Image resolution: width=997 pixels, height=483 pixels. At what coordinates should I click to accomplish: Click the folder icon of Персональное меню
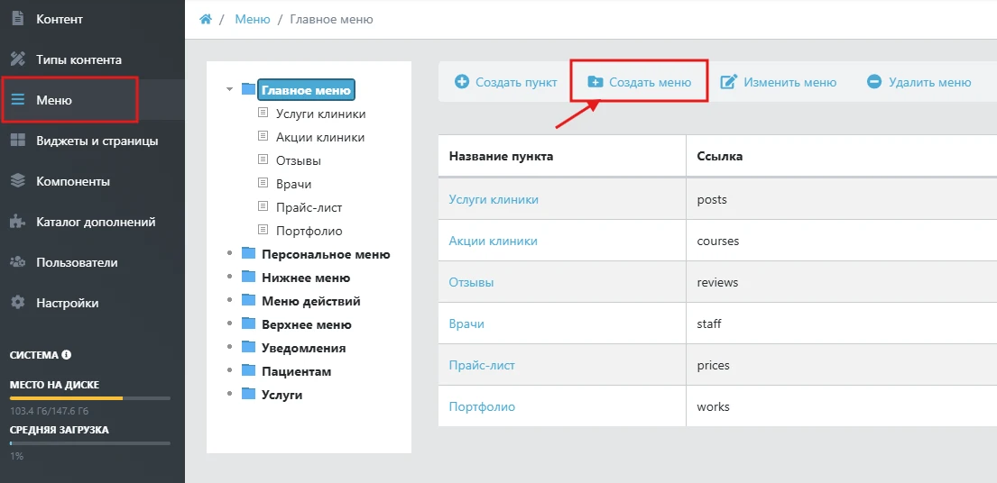(249, 254)
